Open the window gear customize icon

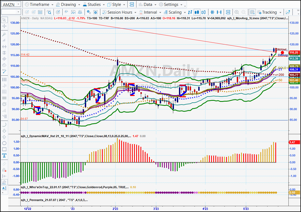(x=96, y=12)
